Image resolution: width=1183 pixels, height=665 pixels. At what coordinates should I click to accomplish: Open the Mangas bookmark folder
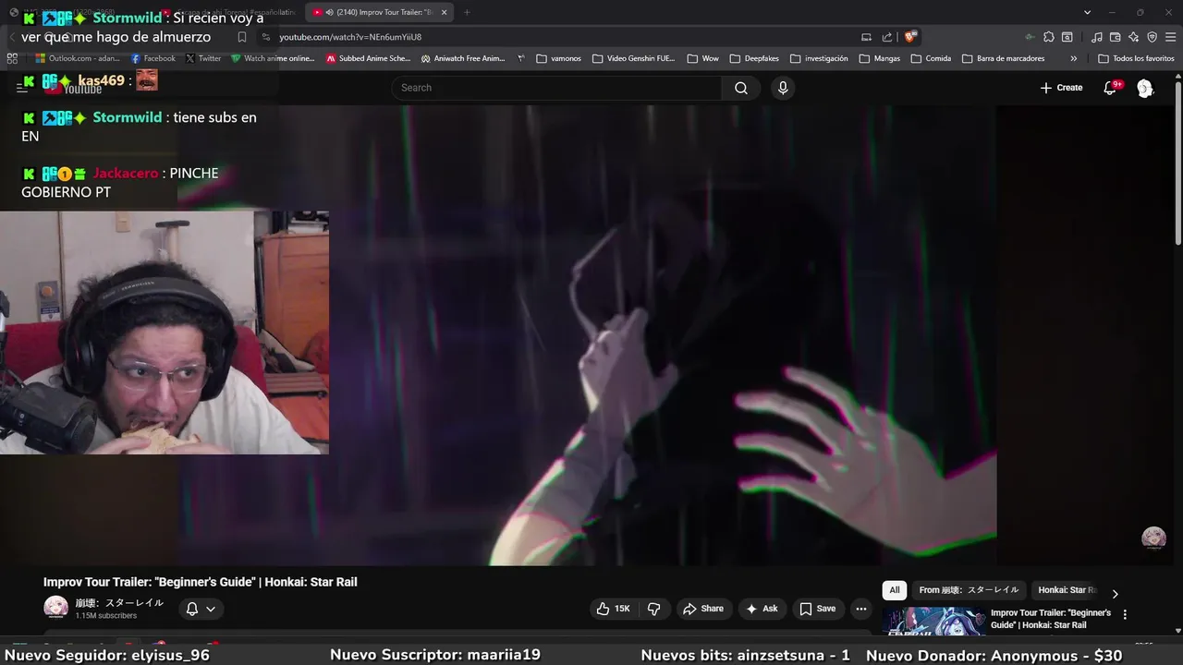point(879,58)
